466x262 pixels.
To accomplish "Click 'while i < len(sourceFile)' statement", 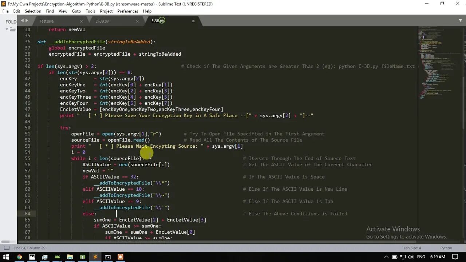I will tap(108, 158).
